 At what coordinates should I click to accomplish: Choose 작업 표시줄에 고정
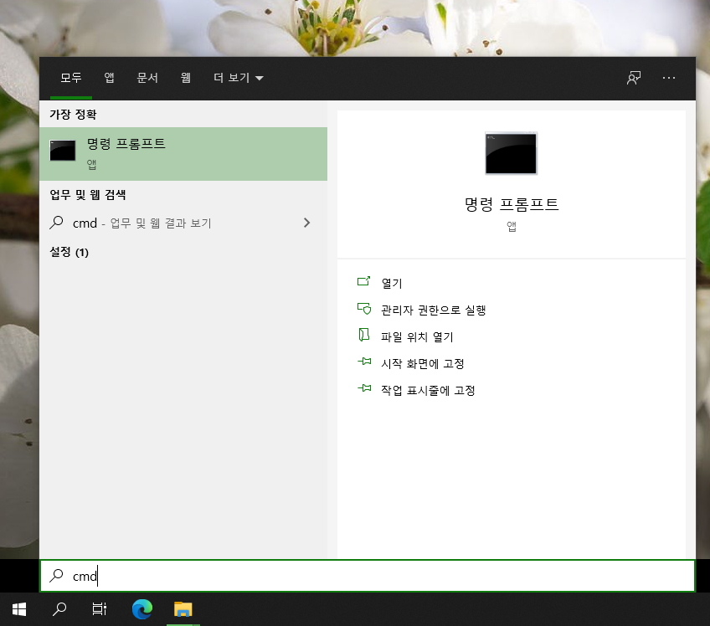(x=428, y=390)
